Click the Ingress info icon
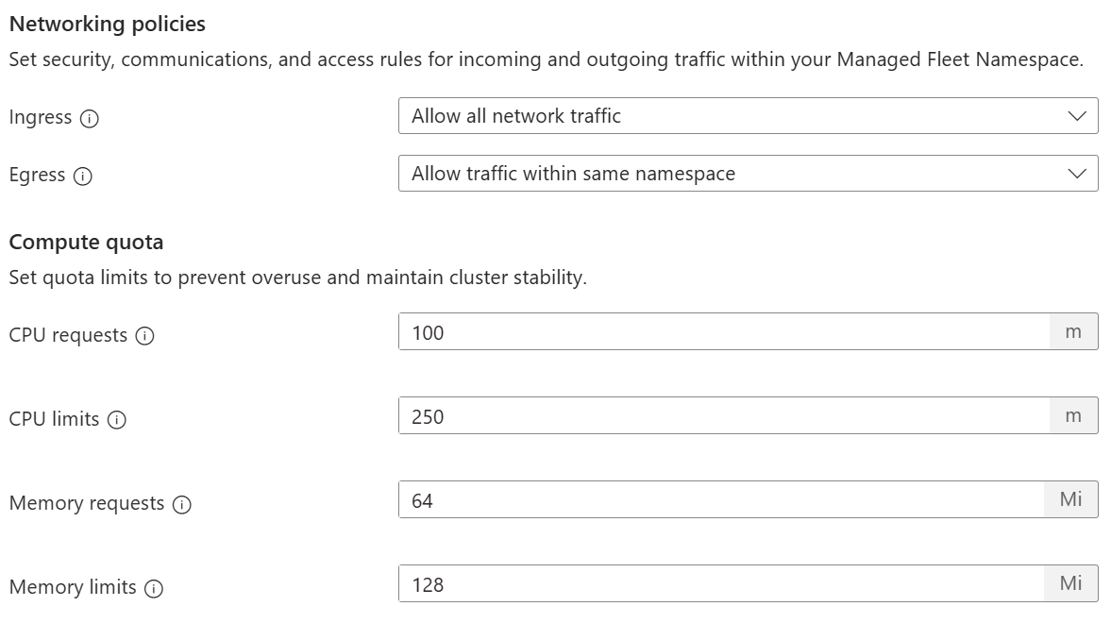Viewport: 1111px width, 623px height. tap(90, 119)
